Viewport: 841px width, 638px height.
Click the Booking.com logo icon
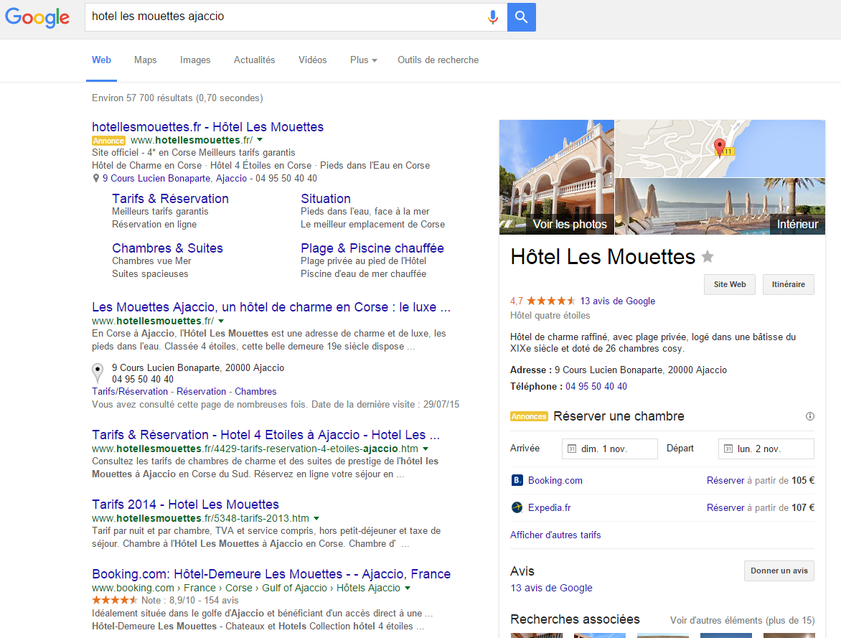pos(517,480)
